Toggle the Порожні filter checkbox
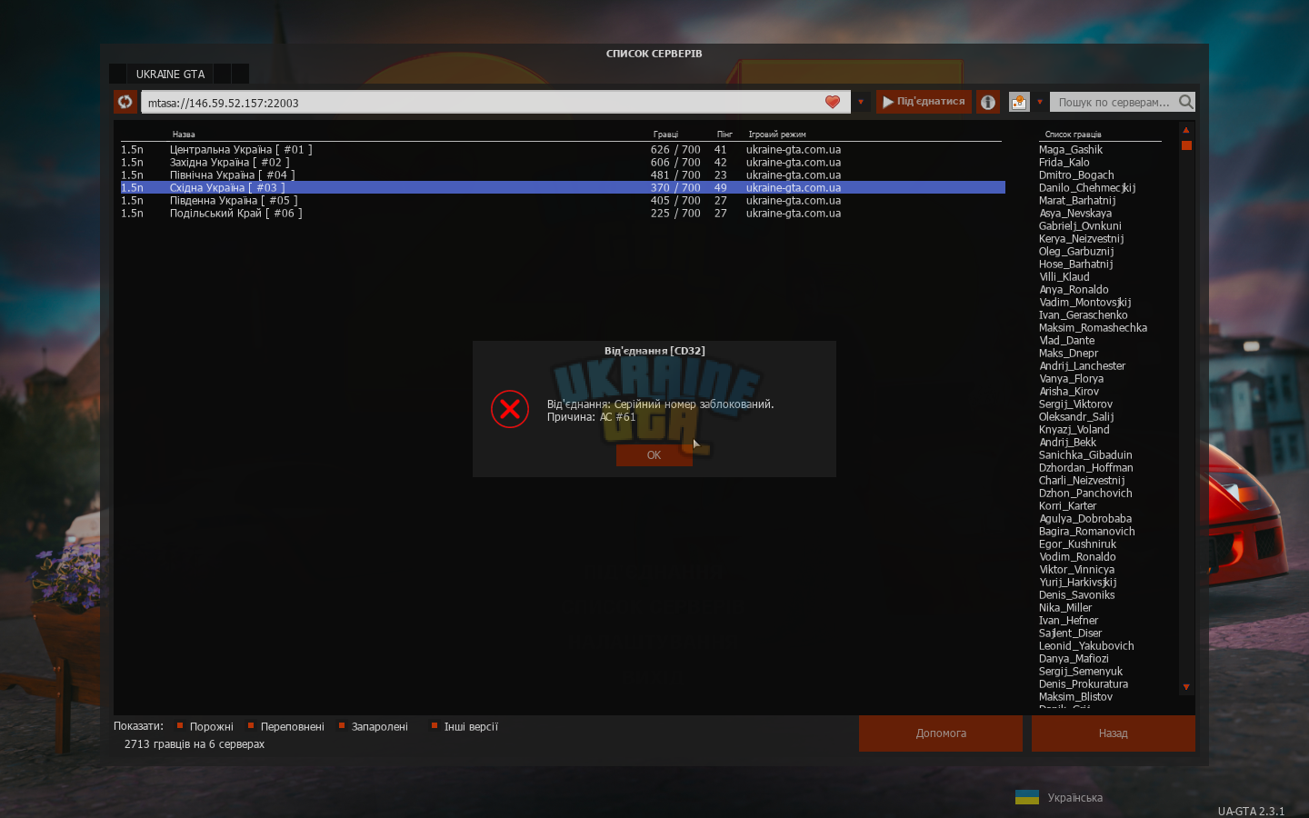This screenshot has height=818, width=1309. tap(180, 725)
